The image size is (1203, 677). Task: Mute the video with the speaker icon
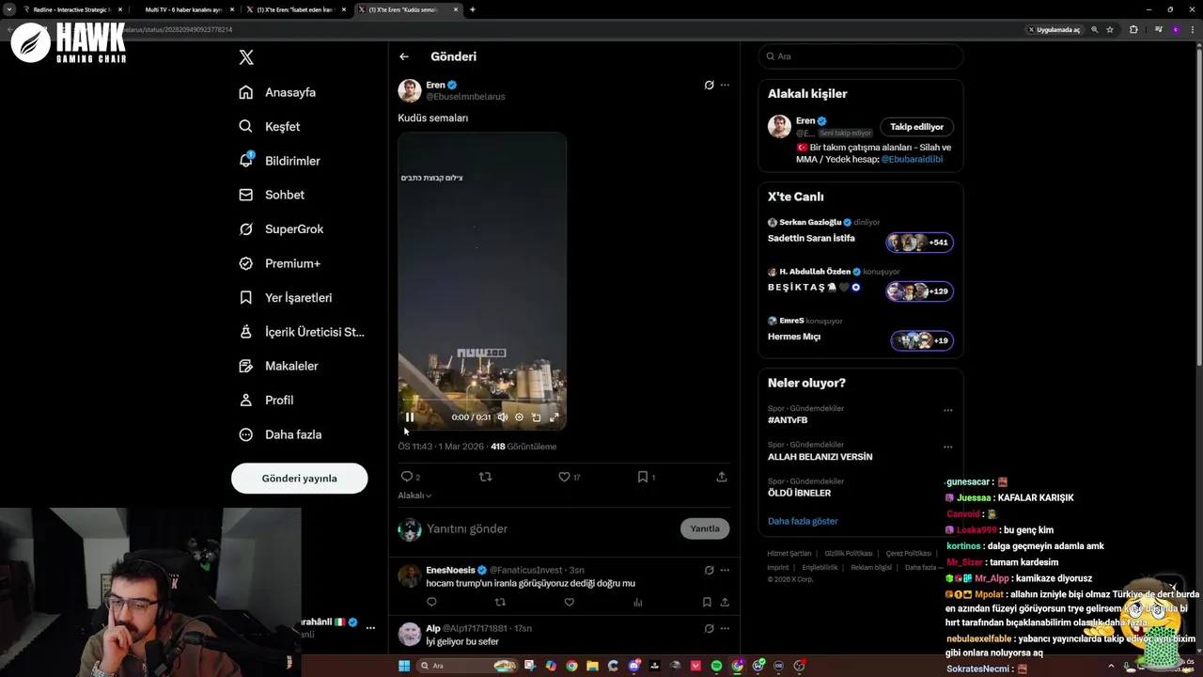(503, 417)
